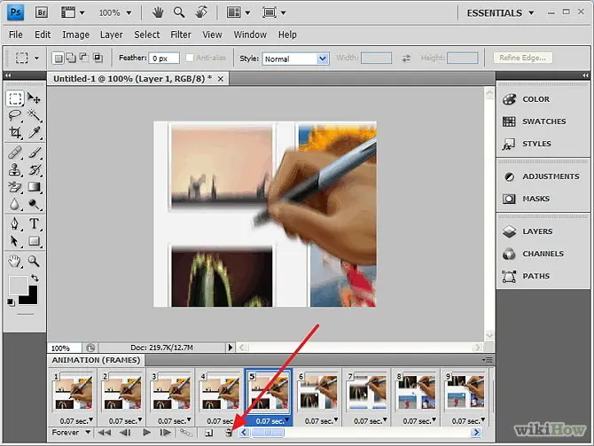This screenshot has height=446, width=594.
Task: Select the Eraser tool
Action: click(x=15, y=187)
